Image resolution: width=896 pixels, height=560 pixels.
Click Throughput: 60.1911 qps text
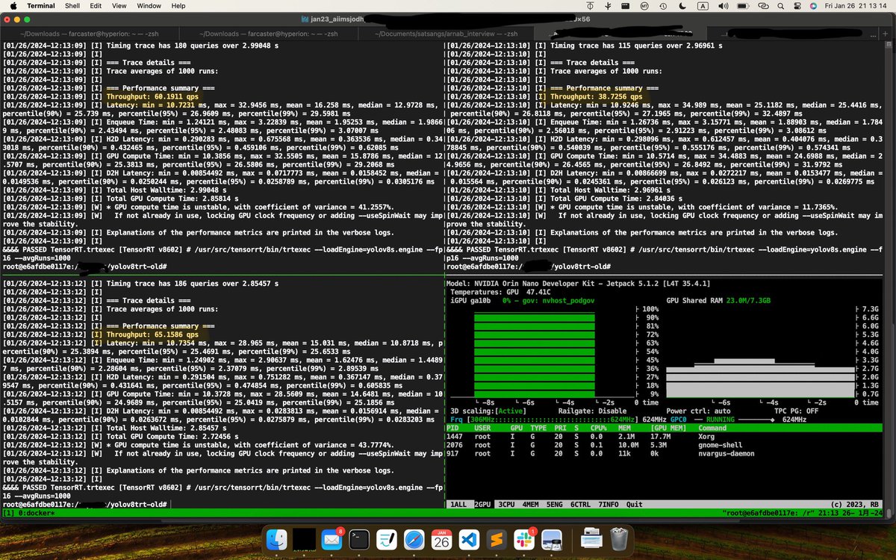[x=152, y=97]
